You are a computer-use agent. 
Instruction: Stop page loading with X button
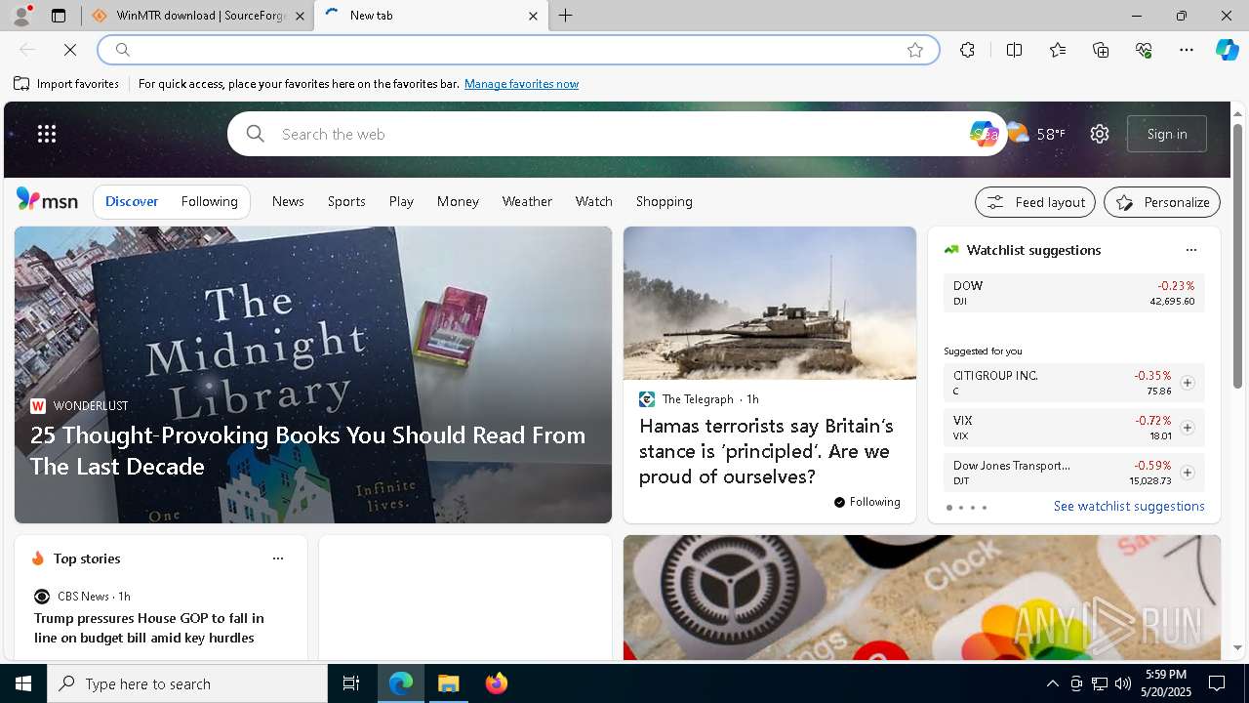[x=70, y=50]
